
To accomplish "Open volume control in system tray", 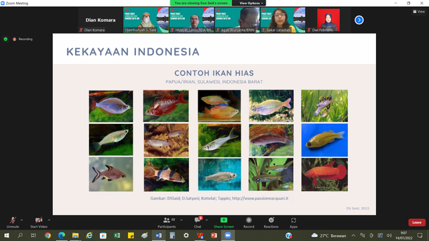I will click(389, 235).
